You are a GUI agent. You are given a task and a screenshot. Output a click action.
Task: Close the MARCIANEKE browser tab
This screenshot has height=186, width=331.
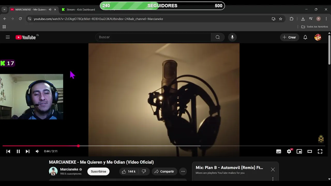click(x=55, y=10)
